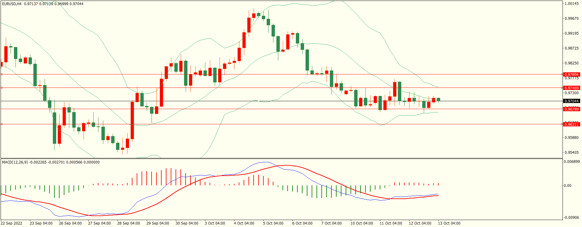The height and width of the screenshot is (227, 582).
Task: Select the 0.96311 line's left anchor handle
Action: 2,124
